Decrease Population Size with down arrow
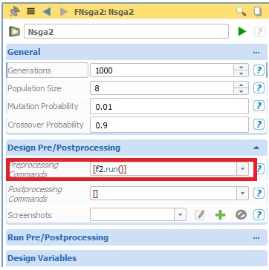The height and width of the screenshot is (270, 269). tap(241, 91)
